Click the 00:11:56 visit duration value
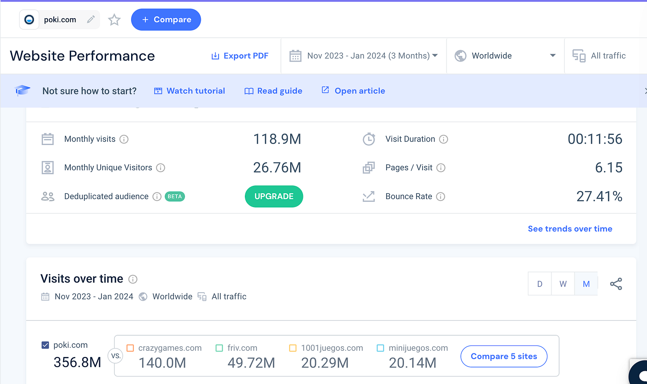The width and height of the screenshot is (647, 384). coord(595,139)
